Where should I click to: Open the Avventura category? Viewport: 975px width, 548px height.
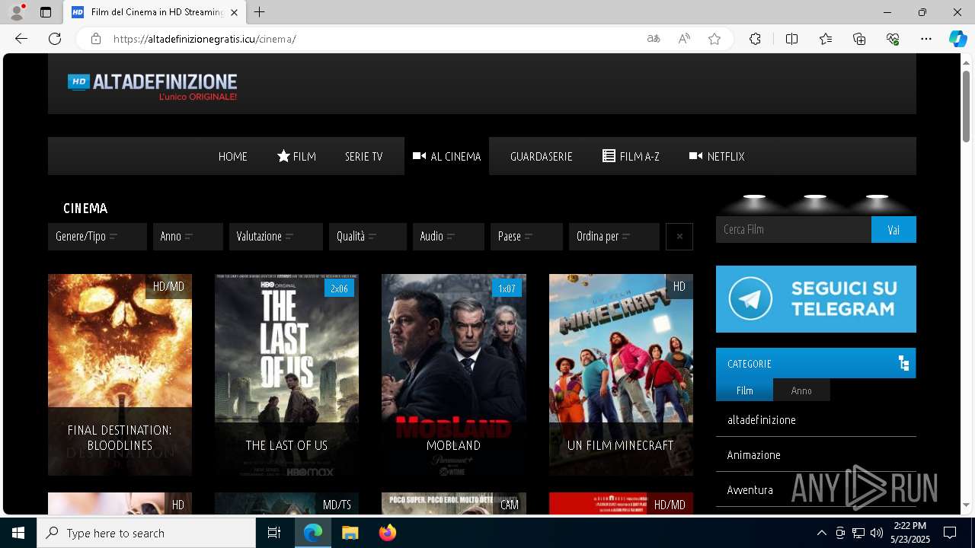(750, 490)
